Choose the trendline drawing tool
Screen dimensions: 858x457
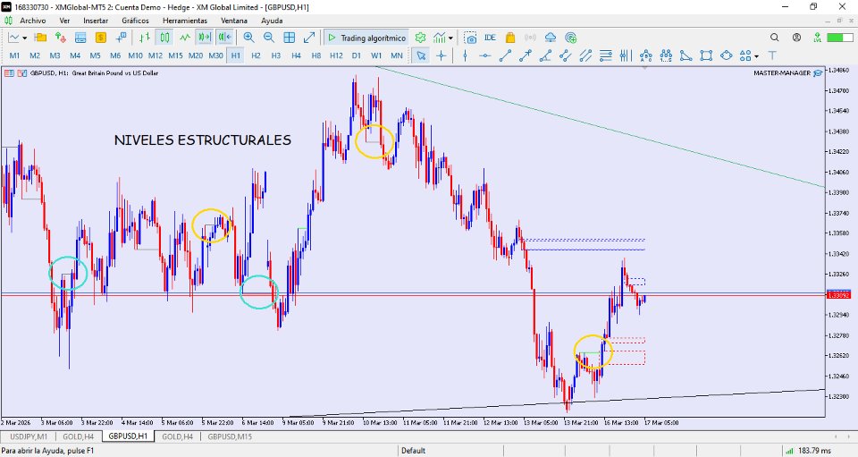[x=505, y=55]
